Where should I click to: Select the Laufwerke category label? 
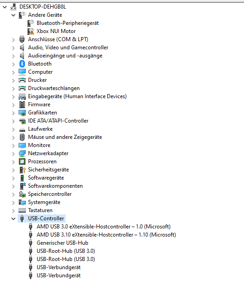tap(40, 129)
